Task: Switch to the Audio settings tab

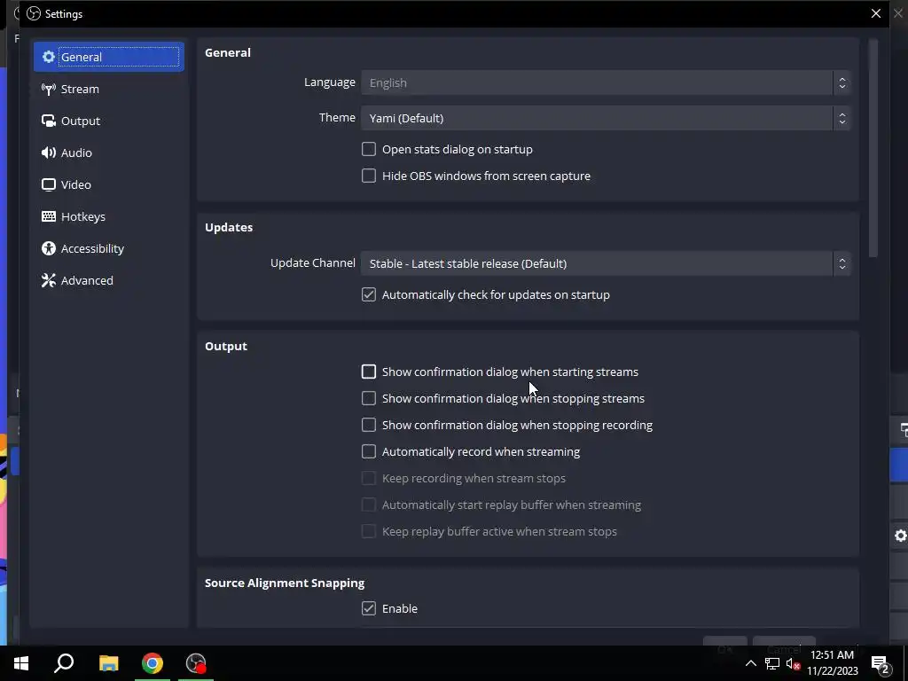Action: click(x=109, y=153)
